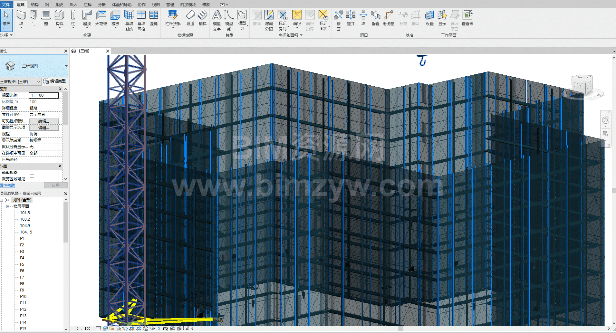616x333 pixels.
Task: Select the Ceiling (天花板) tool
Action: 101,18
